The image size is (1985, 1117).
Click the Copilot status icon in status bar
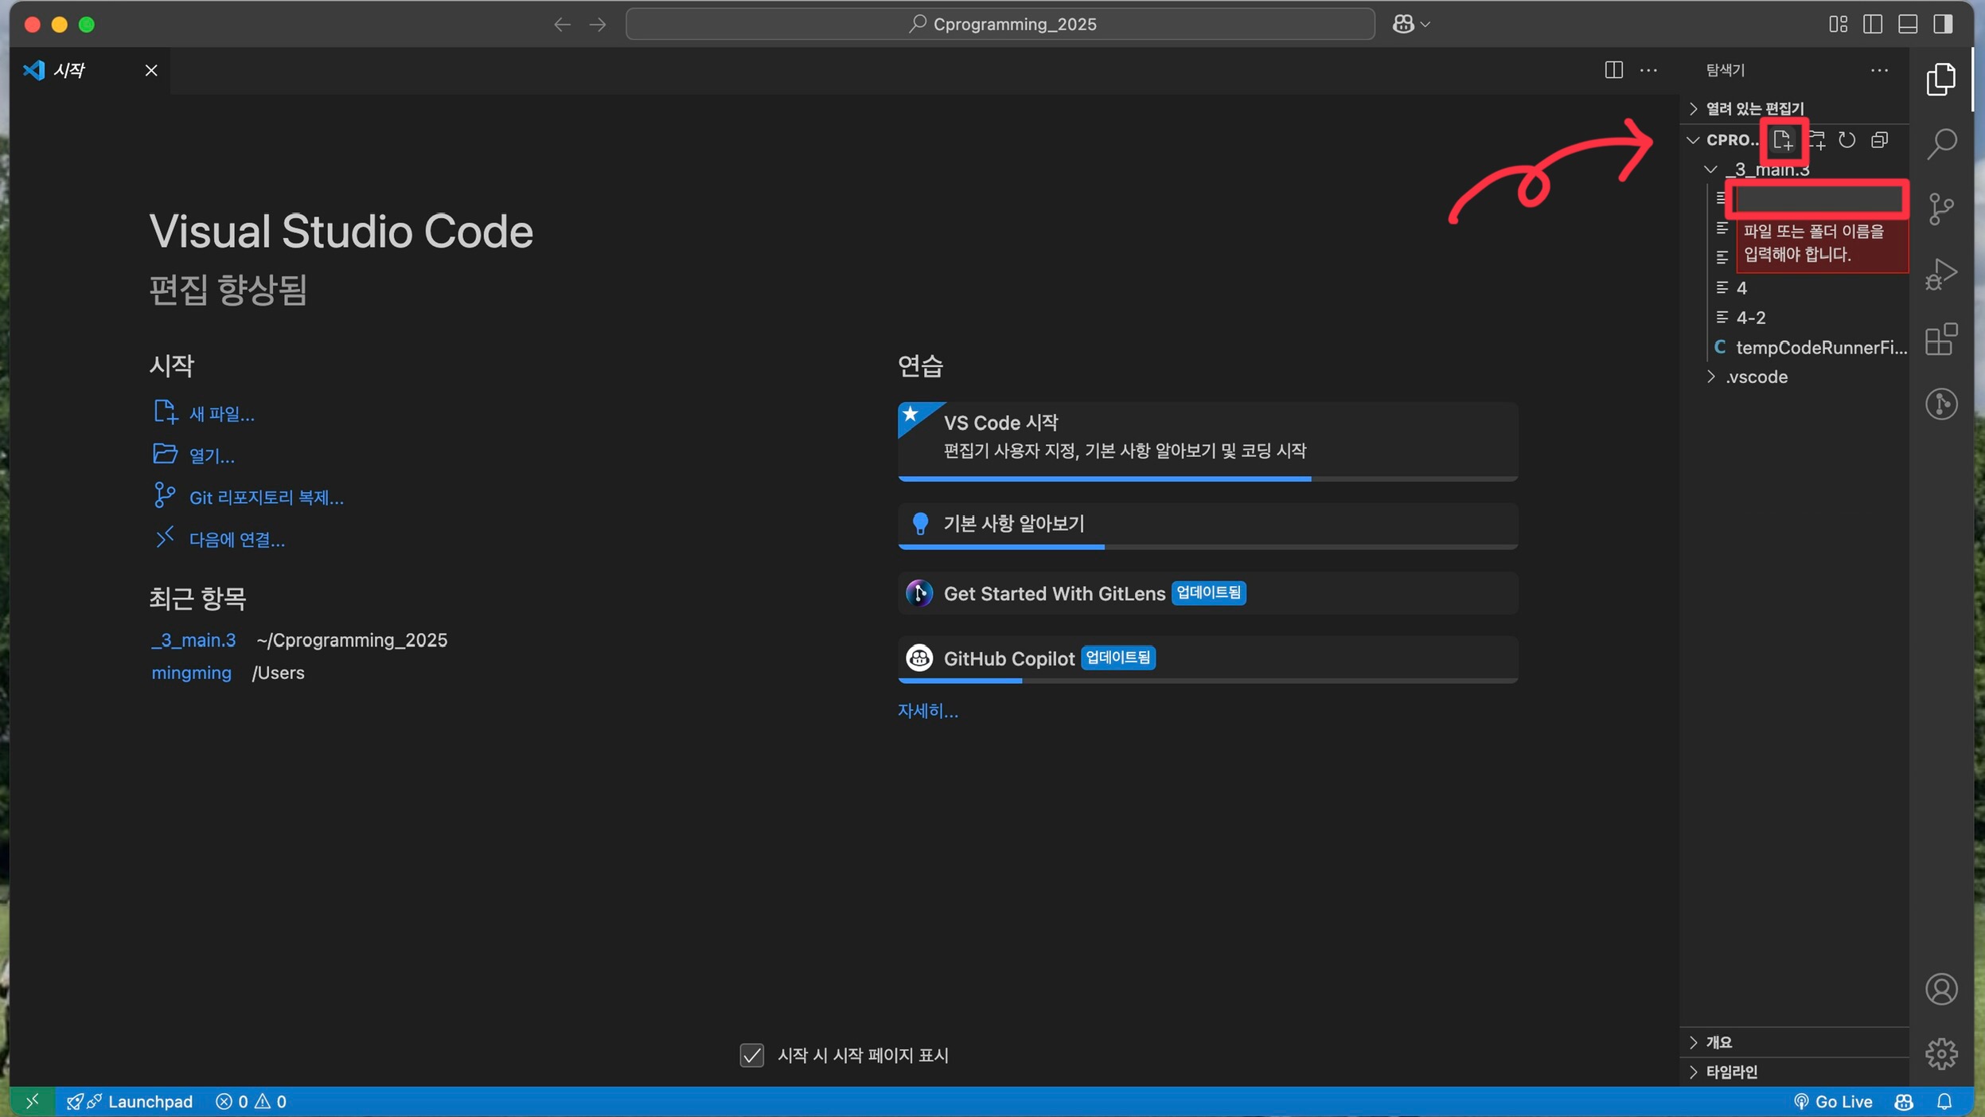coord(1903,1101)
